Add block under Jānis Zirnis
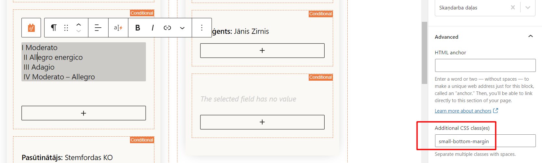The image size is (542, 163). (x=262, y=50)
